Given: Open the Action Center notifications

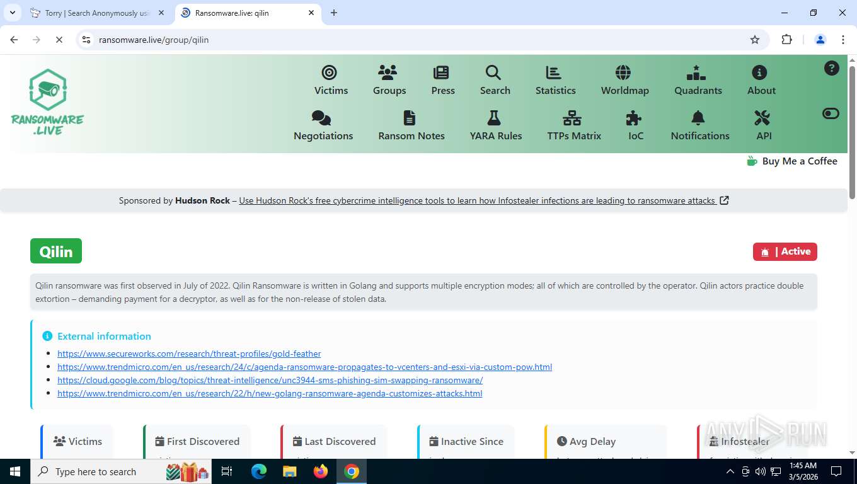Looking at the screenshot, I should tap(836, 471).
